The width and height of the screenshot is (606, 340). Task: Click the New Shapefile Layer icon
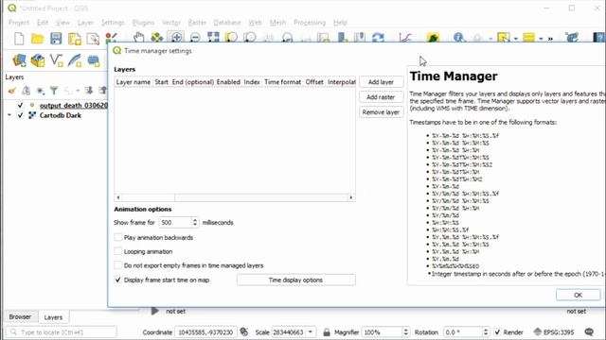point(57,60)
